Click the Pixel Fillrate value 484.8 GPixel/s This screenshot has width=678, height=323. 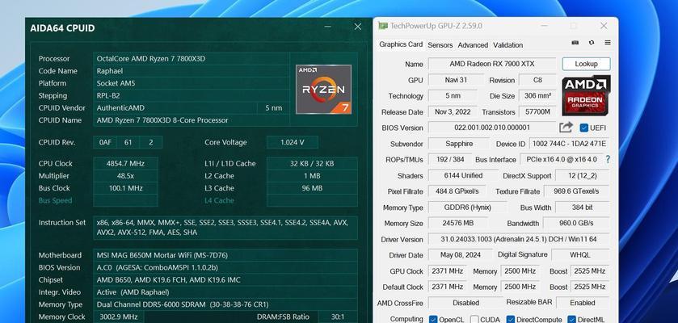pos(457,191)
